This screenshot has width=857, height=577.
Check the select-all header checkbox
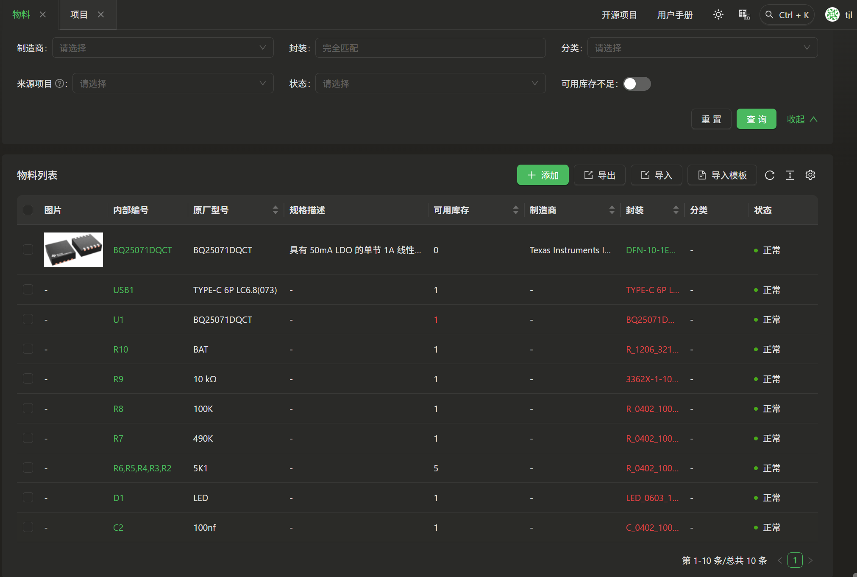28,210
